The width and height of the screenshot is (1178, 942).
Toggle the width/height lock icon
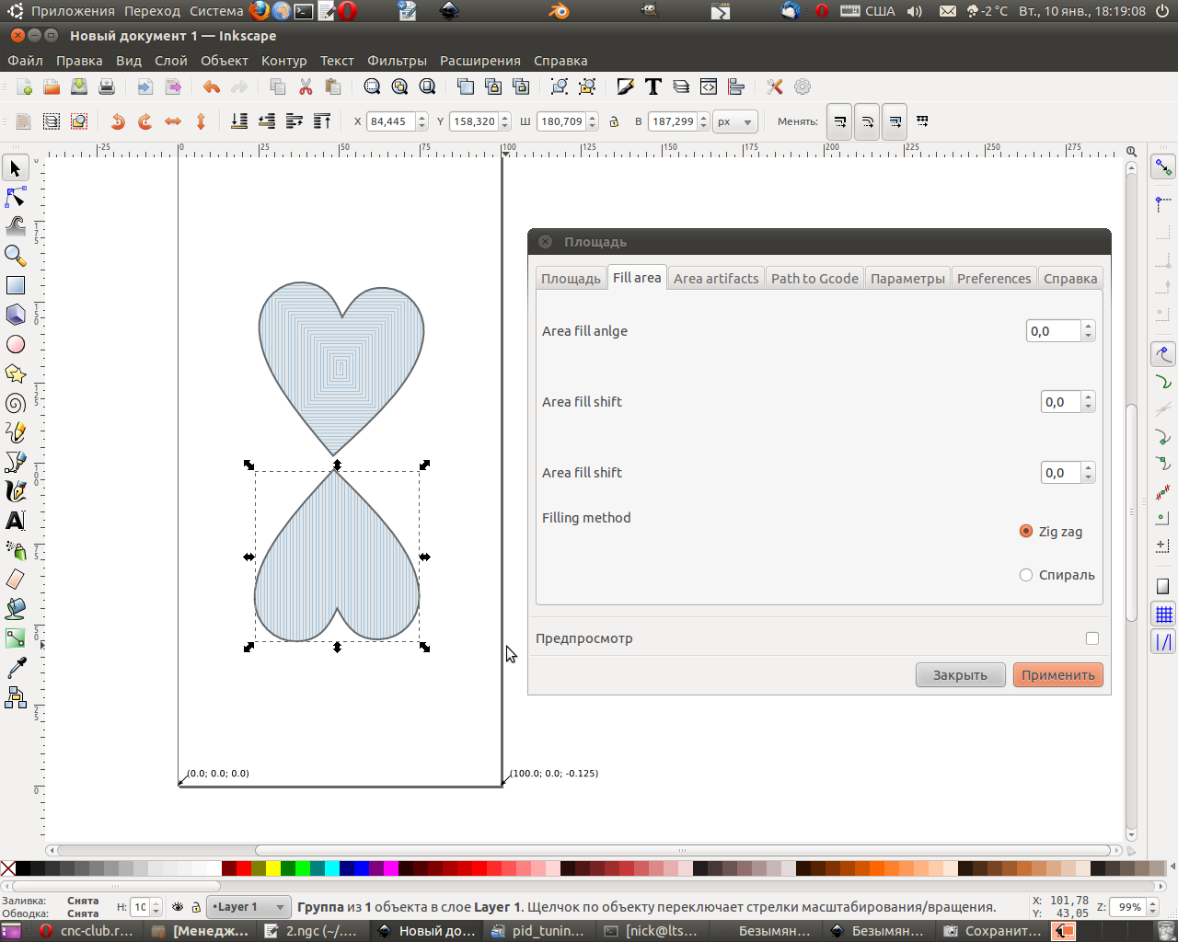[614, 121]
